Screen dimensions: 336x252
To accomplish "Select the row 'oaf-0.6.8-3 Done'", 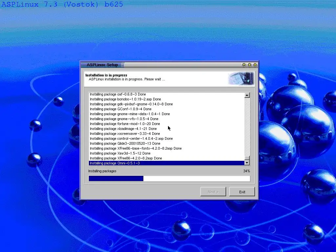I will tap(166, 94).
